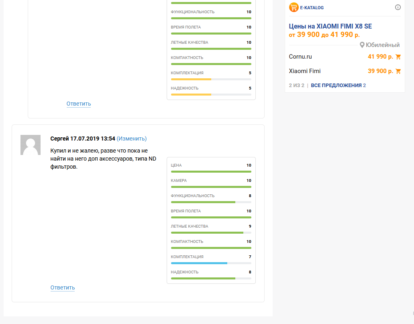Click Сергей's gray avatar picture

[31, 145]
